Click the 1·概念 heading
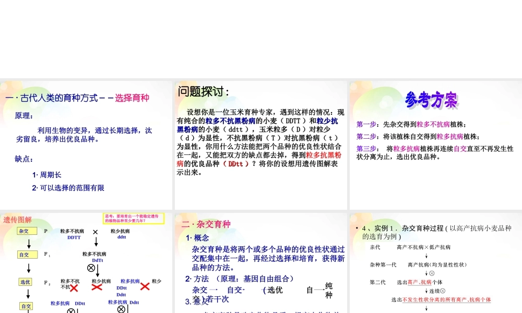Viewport: 522px width, 313px height. click(x=197, y=238)
